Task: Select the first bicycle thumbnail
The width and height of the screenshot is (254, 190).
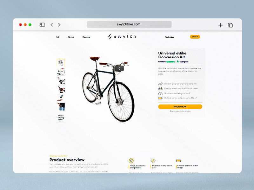Action: 61,63
